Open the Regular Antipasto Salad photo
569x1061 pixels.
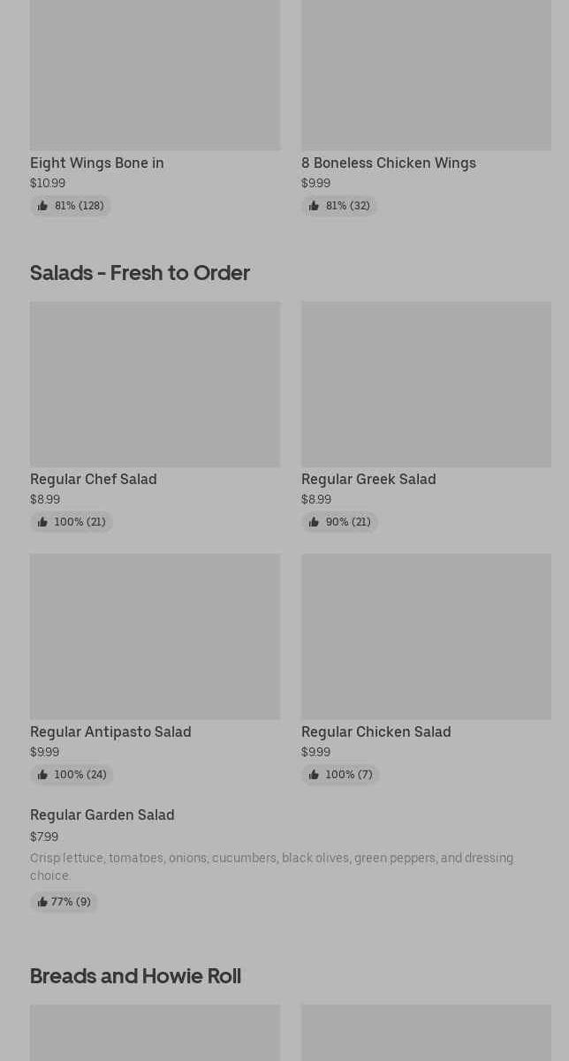point(155,636)
